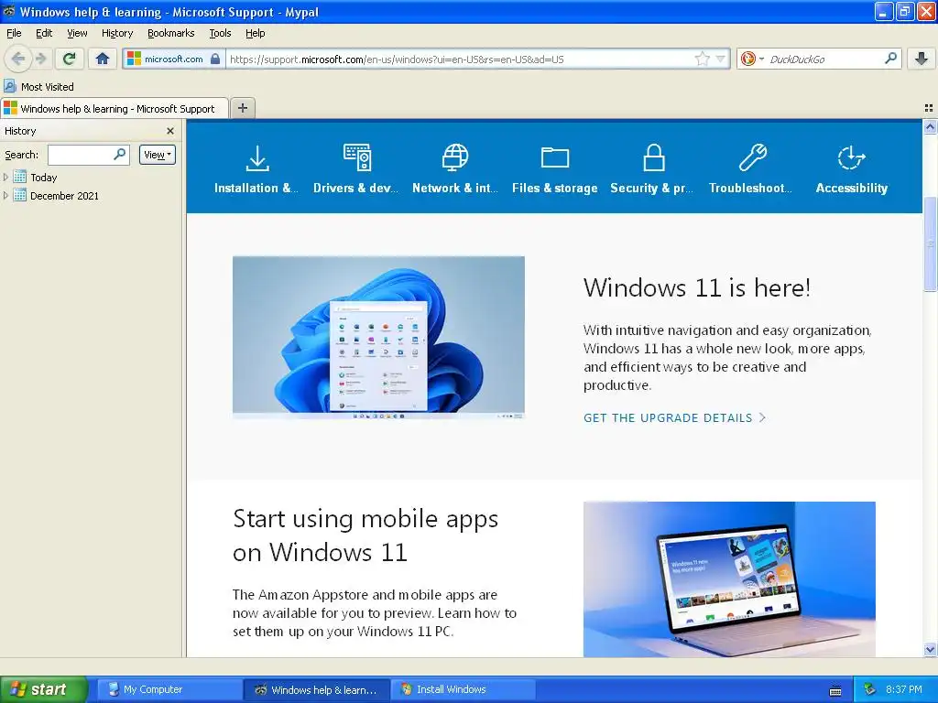This screenshot has height=703, width=938.
Task: Open the View menu
Action: coord(77,33)
